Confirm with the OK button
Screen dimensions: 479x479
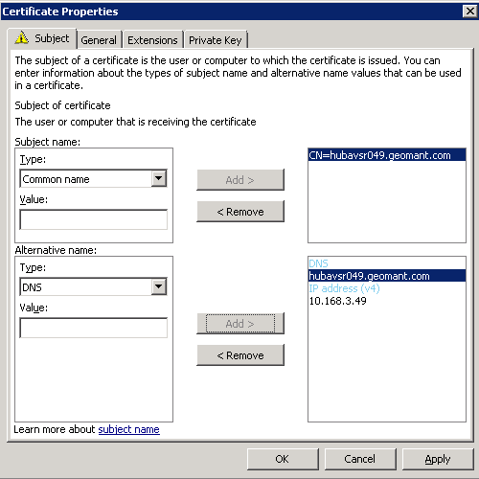pyautogui.click(x=283, y=459)
